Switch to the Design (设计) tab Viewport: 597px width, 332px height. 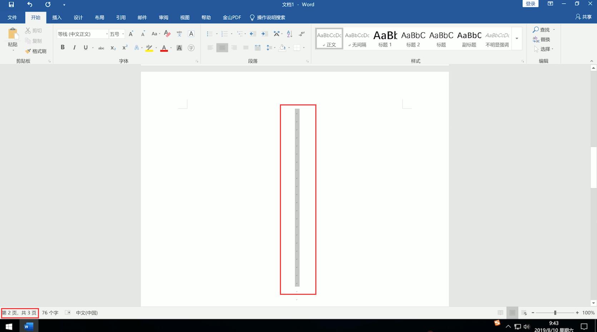coord(78,17)
